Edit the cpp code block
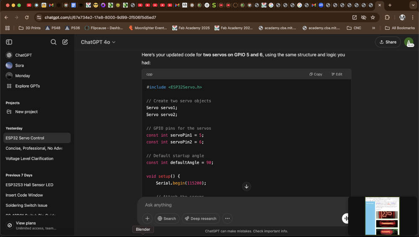 (x=337, y=74)
